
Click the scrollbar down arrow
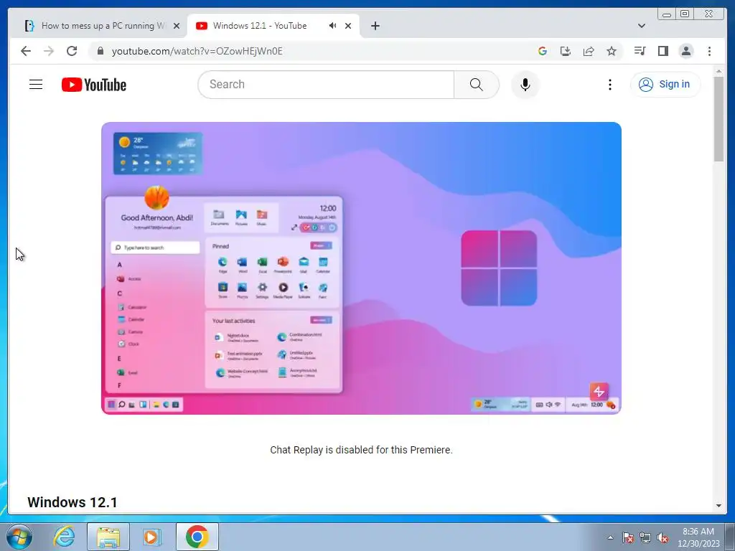coord(718,506)
